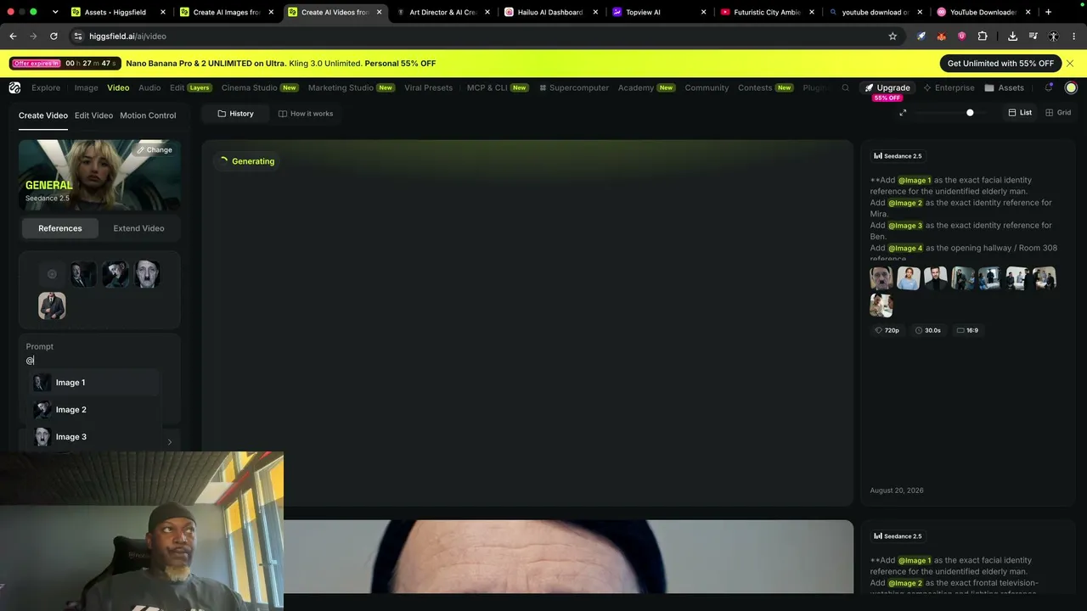Select the References mode
This screenshot has width=1087, height=611.
coord(60,228)
